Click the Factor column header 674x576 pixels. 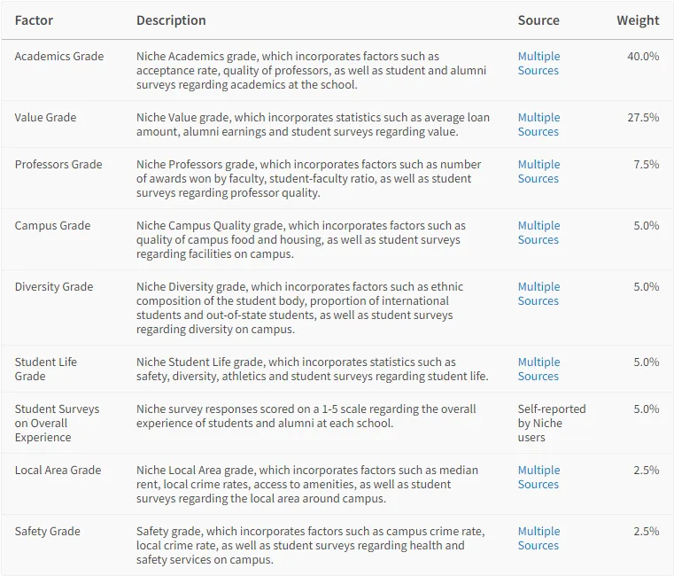coord(34,20)
